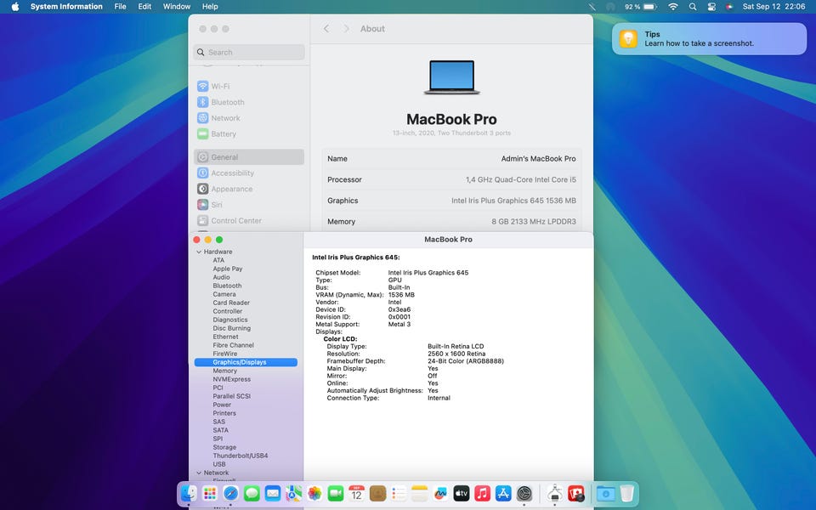Open Spotlight search in menu bar
This screenshot has height=510, width=816.
693,7
